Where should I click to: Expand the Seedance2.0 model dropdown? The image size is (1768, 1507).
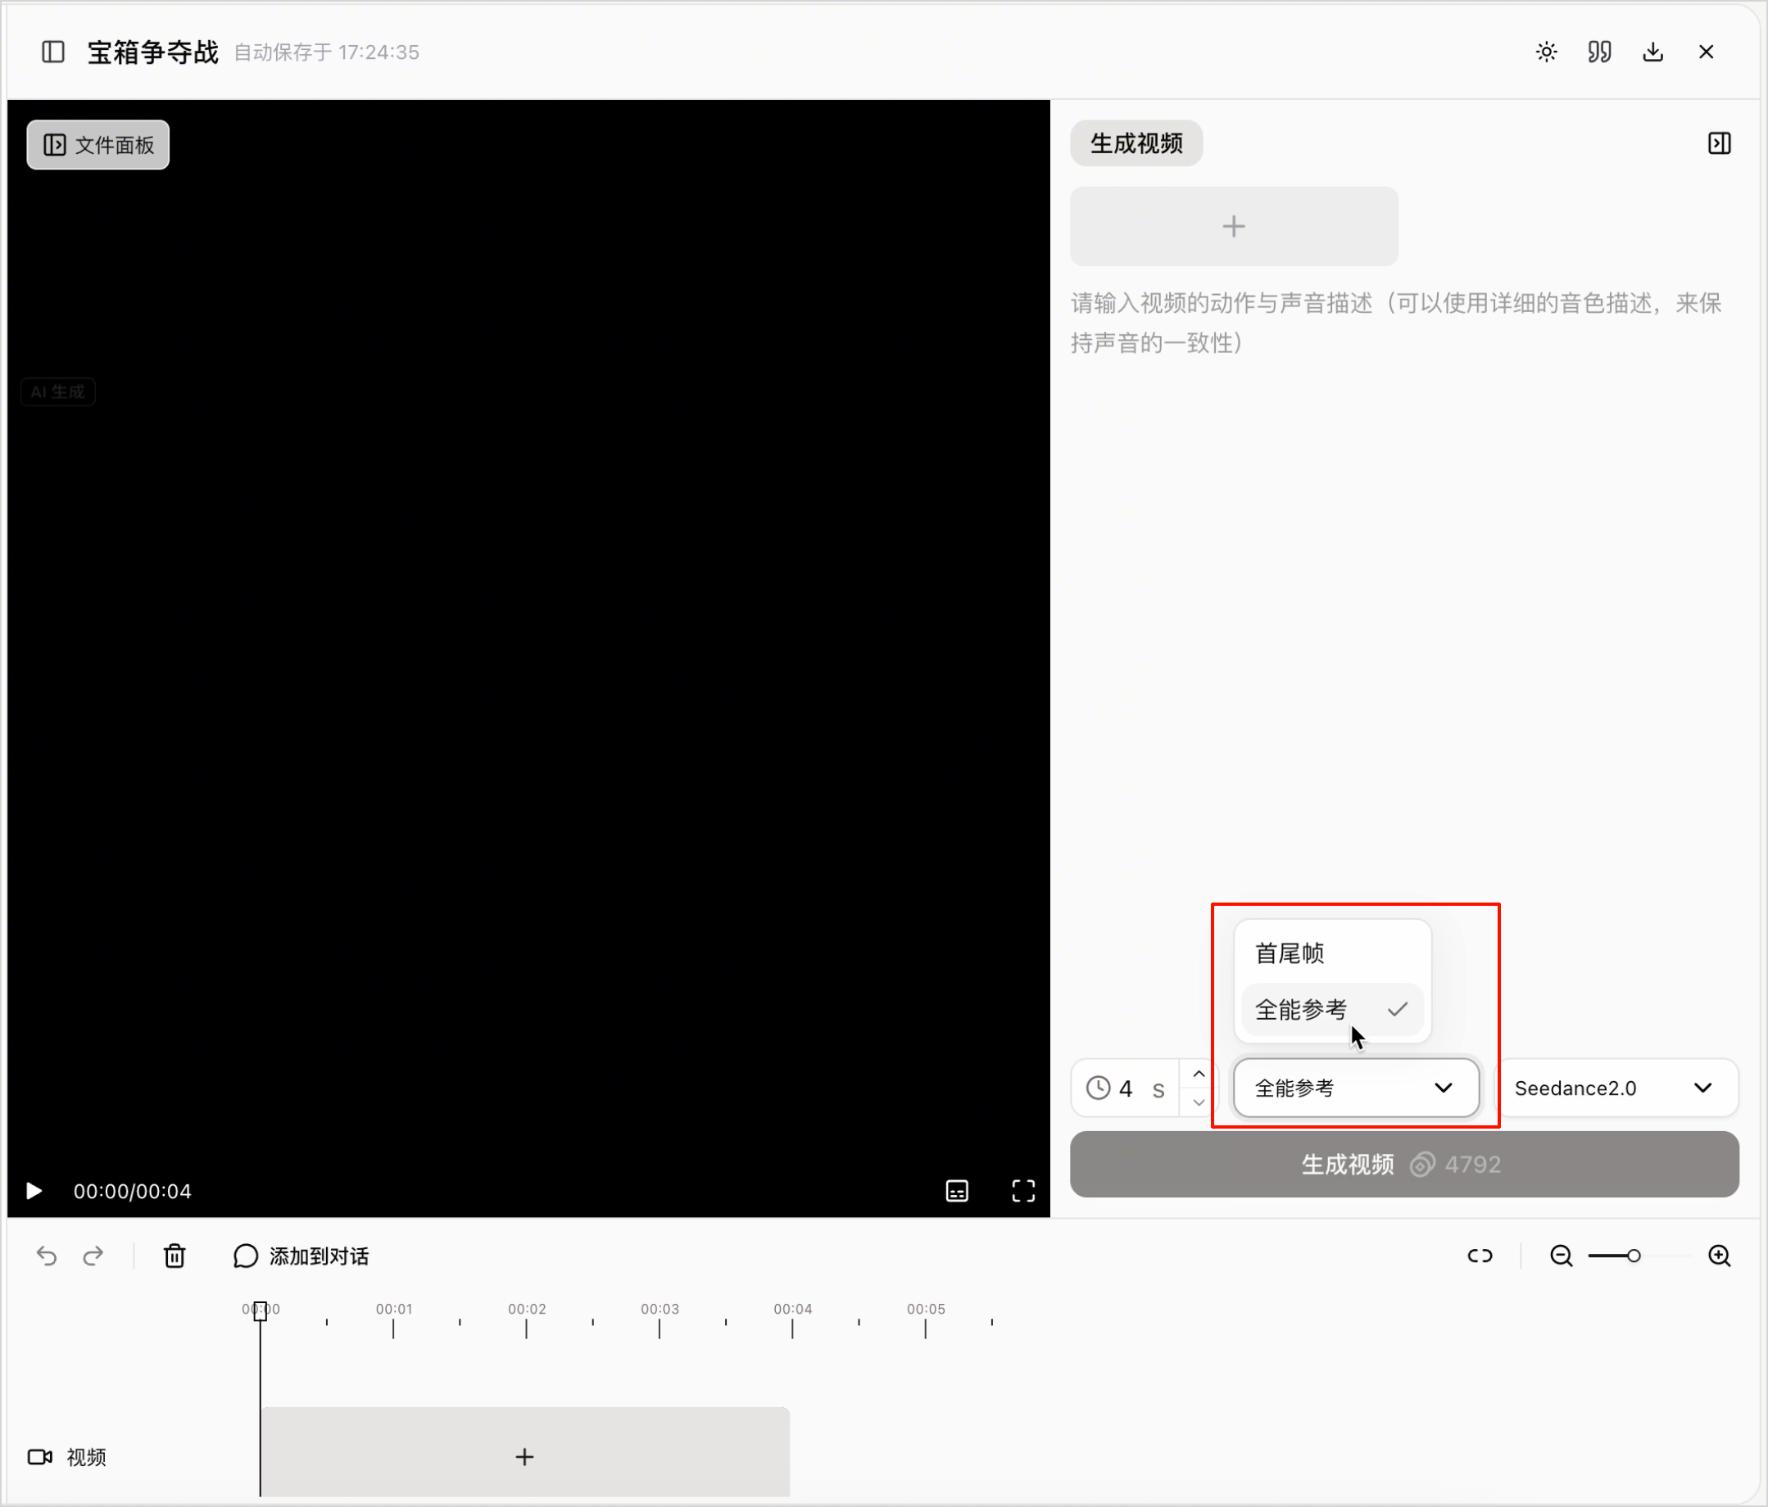(x=1617, y=1088)
